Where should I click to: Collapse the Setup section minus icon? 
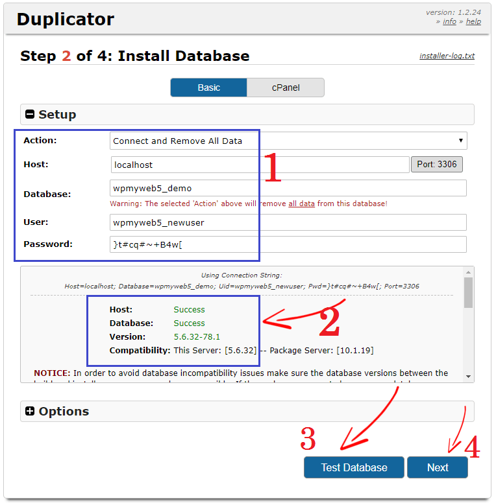coord(30,115)
